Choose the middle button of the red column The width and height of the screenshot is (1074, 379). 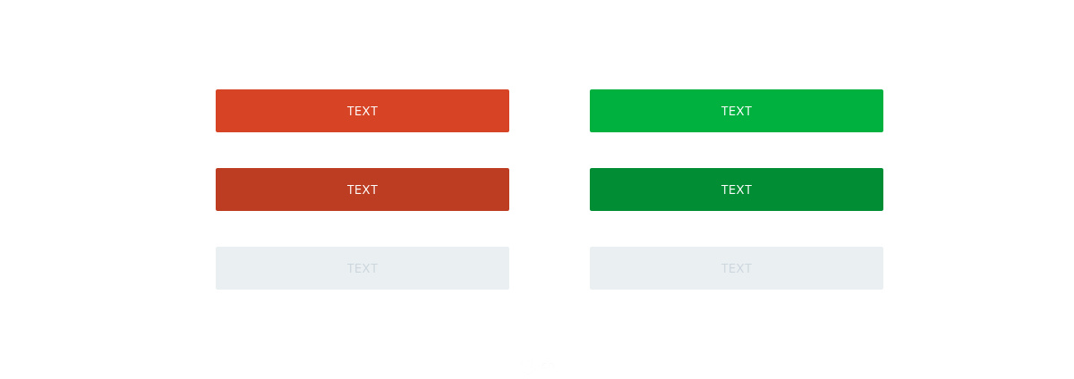pos(362,189)
